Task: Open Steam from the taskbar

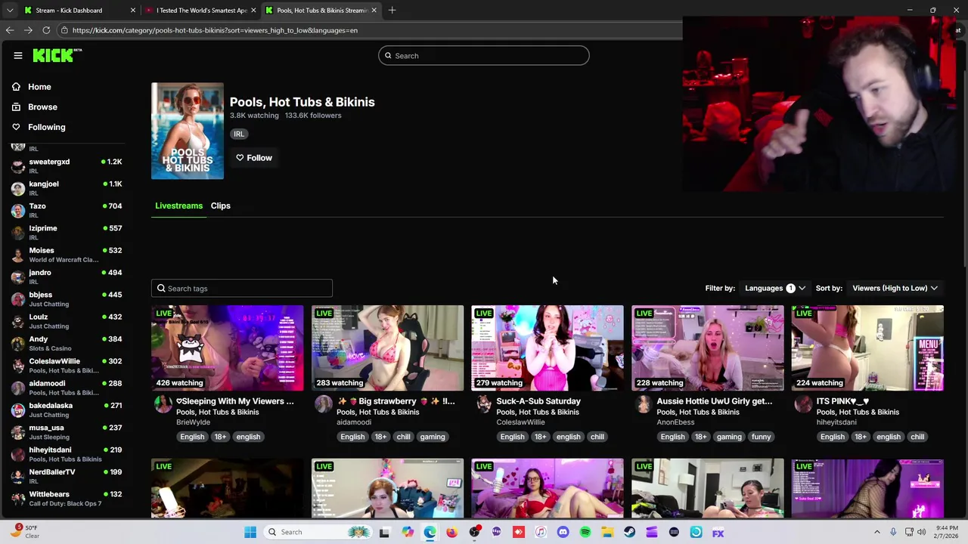Action: coord(629,532)
